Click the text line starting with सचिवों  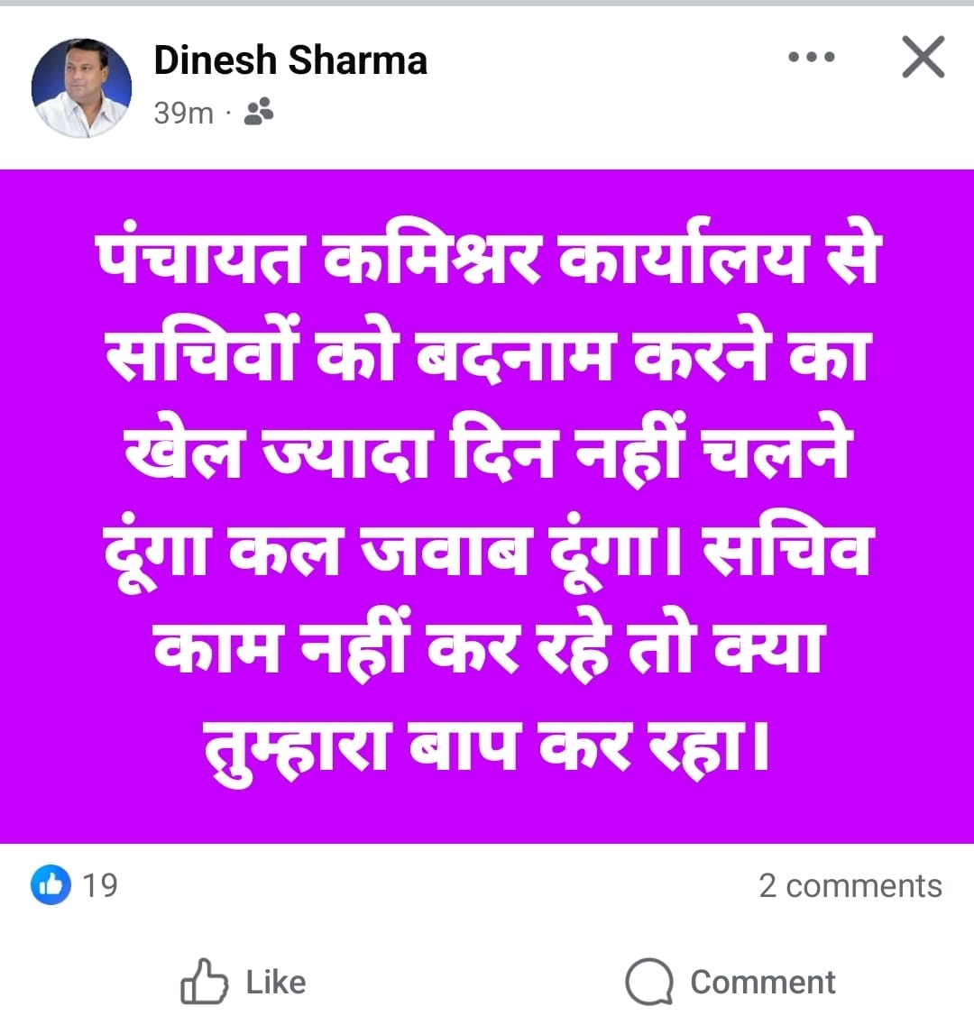[x=487, y=354]
